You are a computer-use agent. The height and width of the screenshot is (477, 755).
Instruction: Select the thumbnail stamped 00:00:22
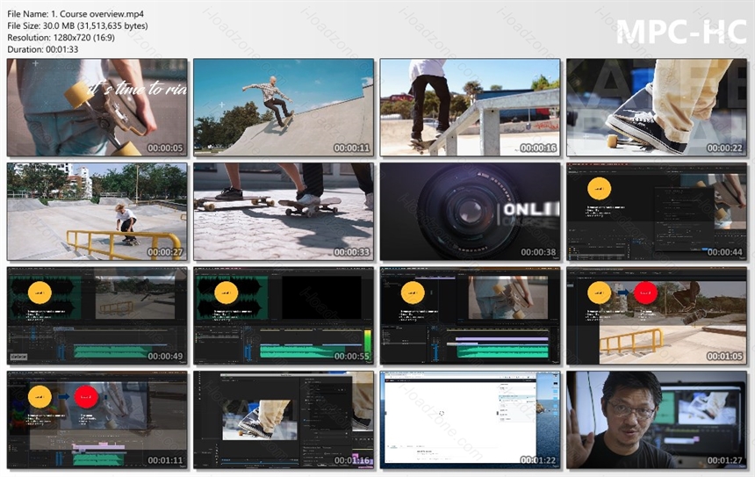tap(657, 107)
